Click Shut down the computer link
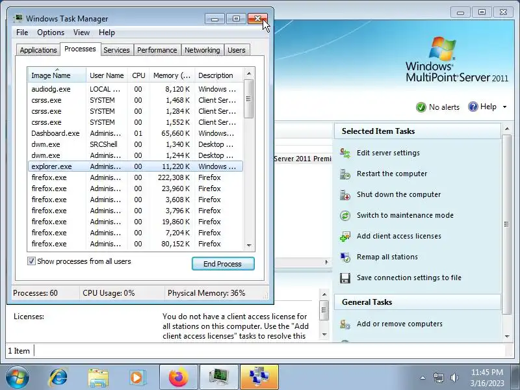 tap(398, 194)
